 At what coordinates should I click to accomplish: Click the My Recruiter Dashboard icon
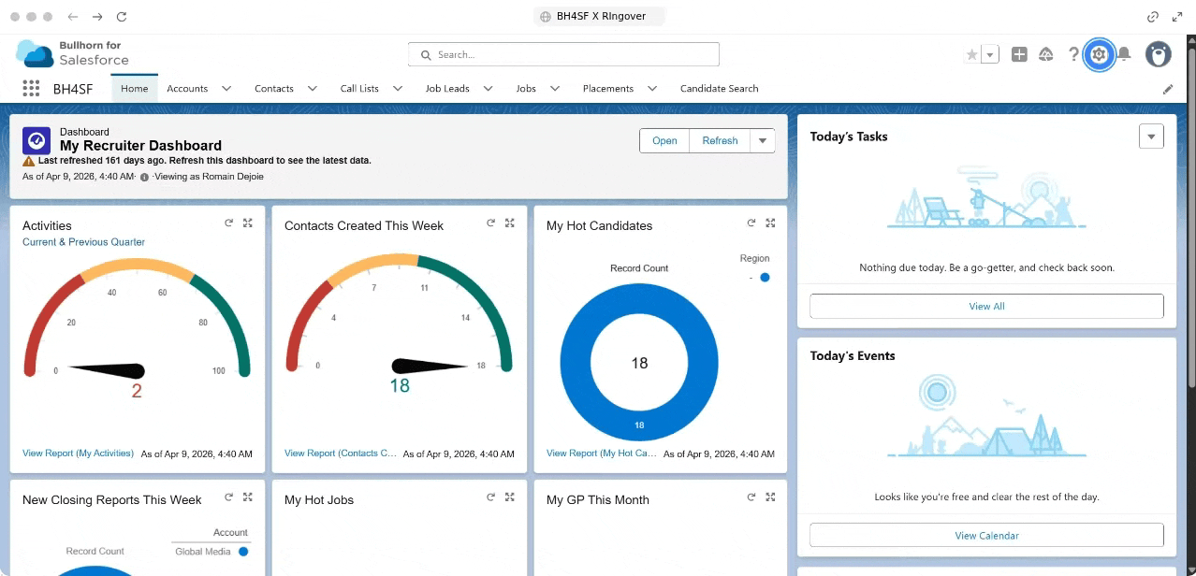point(36,140)
